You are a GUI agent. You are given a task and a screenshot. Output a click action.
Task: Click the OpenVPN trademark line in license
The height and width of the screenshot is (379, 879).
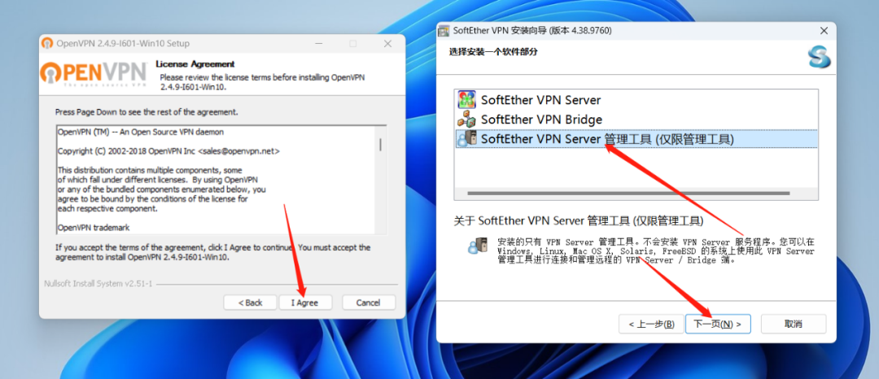(x=94, y=228)
